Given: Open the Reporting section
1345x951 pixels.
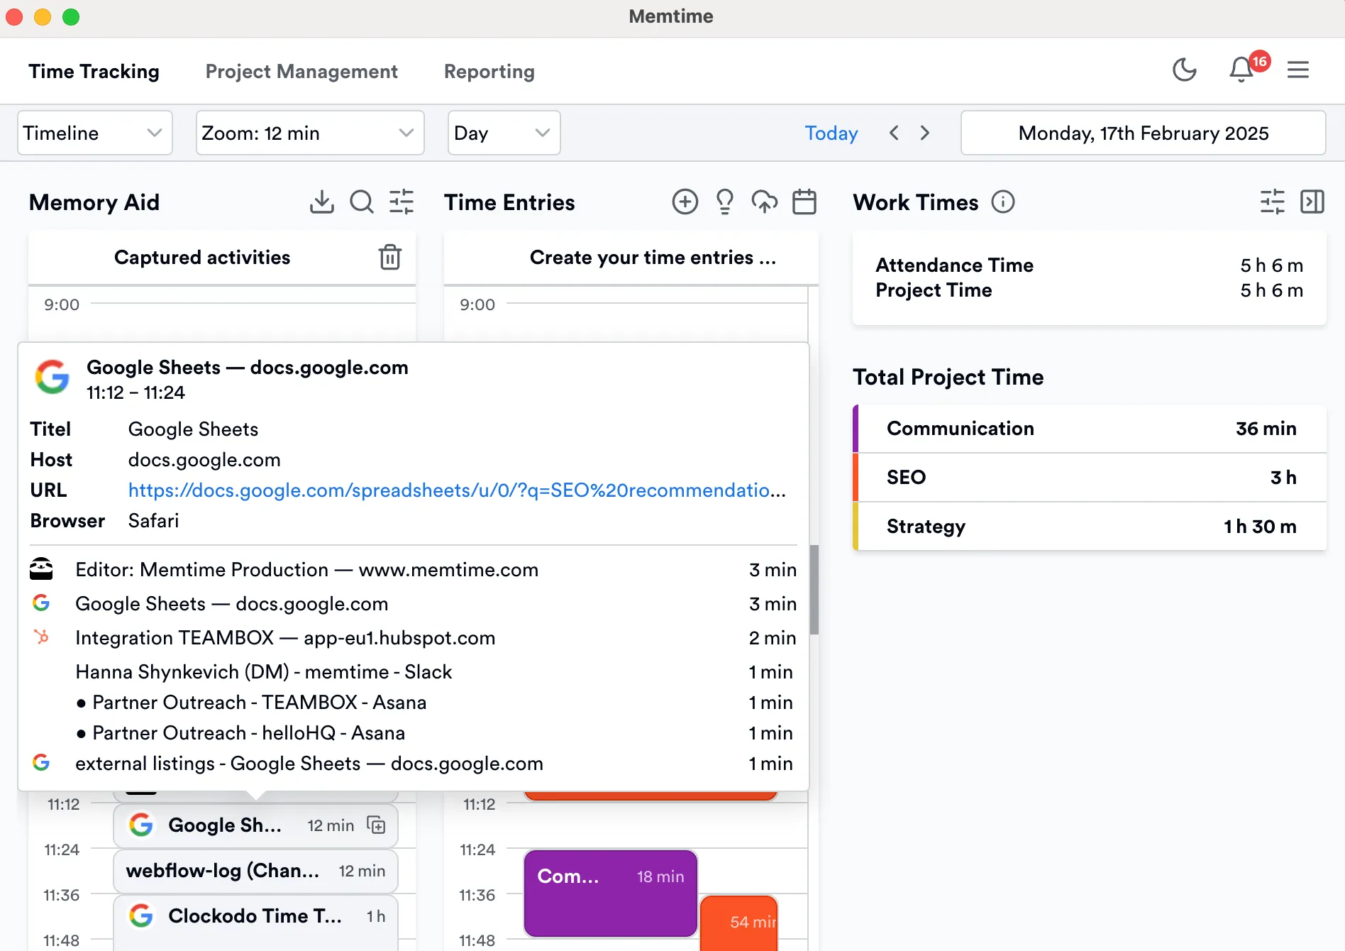Looking at the screenshot, I should [489, 71].
